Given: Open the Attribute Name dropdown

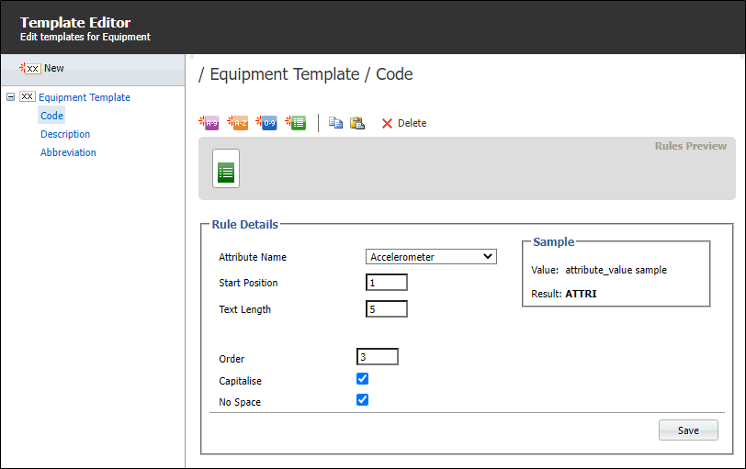Looking at the screenshot, I should [431, 257].
